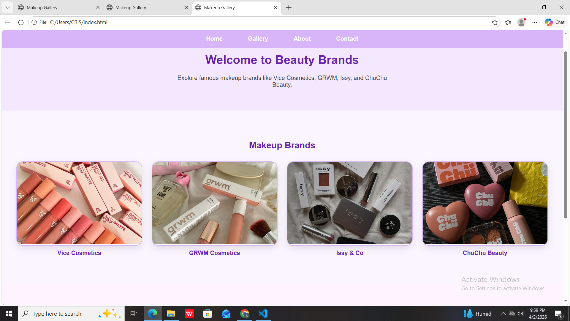Image resolution: width=570 pixels, height=321 pixels.
Task: Open the Copilot Chat sidebar
Action: point(555,22)
